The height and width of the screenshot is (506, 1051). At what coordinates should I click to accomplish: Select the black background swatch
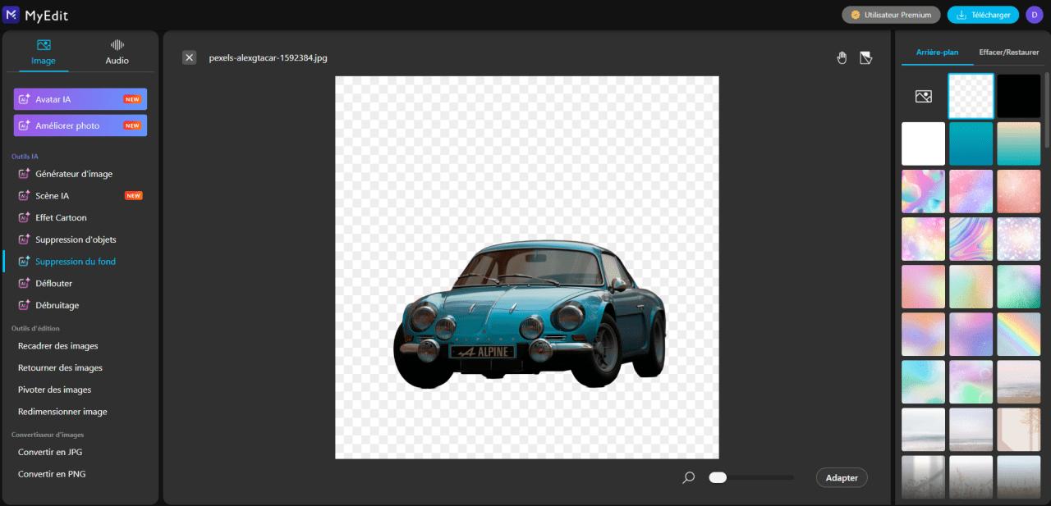[x=1018, y=95]
